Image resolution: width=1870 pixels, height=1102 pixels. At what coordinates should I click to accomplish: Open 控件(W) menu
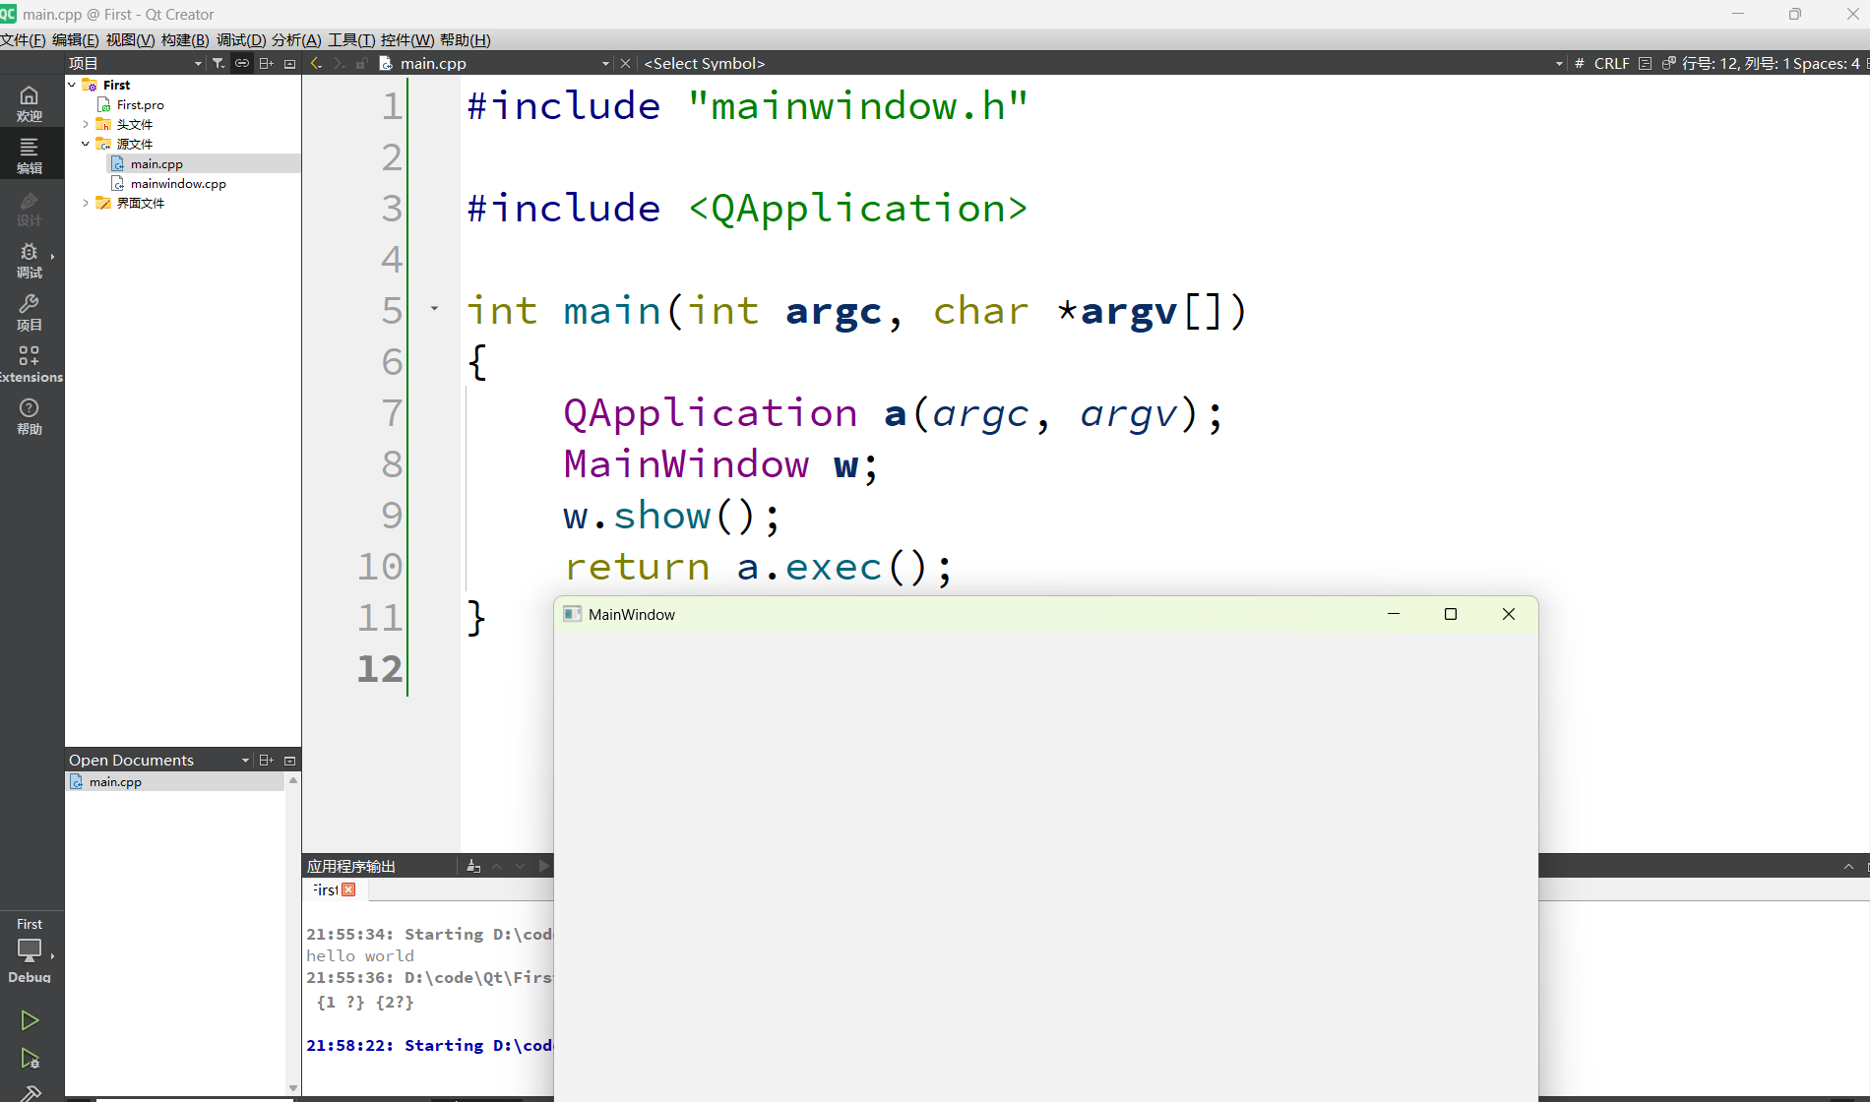pos(407,39)
